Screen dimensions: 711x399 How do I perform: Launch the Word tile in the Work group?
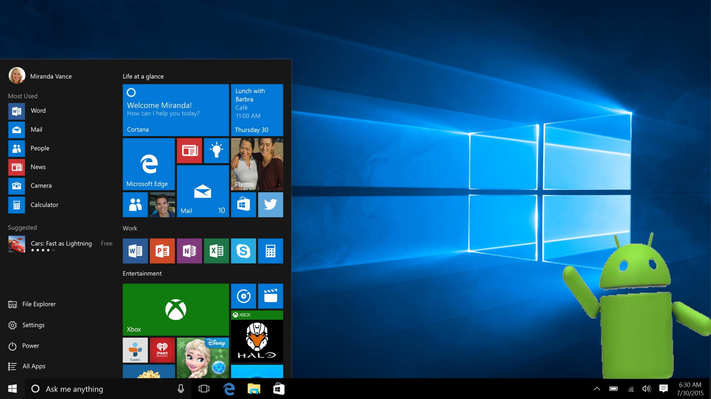tap(135, 251)
